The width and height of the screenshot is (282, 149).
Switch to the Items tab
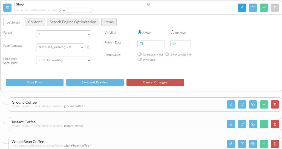click(x=109, y=22)
